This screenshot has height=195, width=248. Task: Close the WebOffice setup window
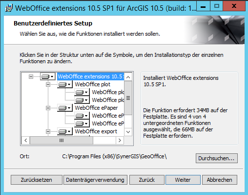[234, 6]
